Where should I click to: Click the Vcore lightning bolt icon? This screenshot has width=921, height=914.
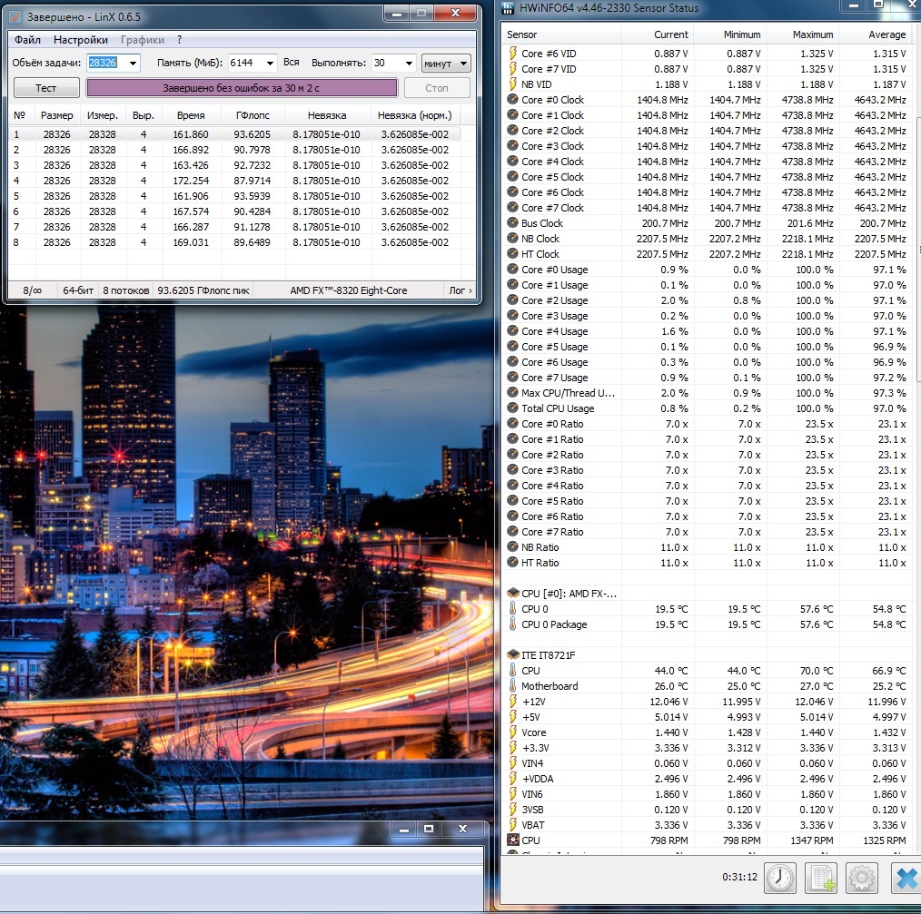(513, 732)
